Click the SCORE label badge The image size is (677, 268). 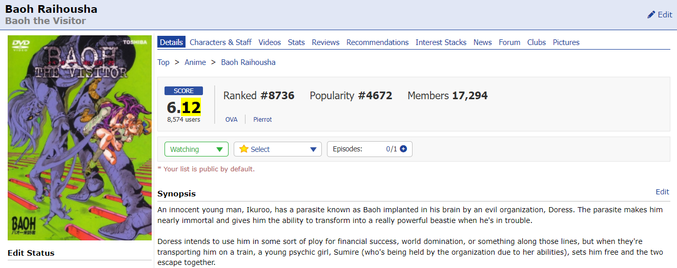point(183,91)
